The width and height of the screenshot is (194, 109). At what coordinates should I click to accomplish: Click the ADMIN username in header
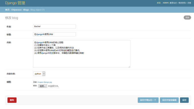[x=166, y=3]
